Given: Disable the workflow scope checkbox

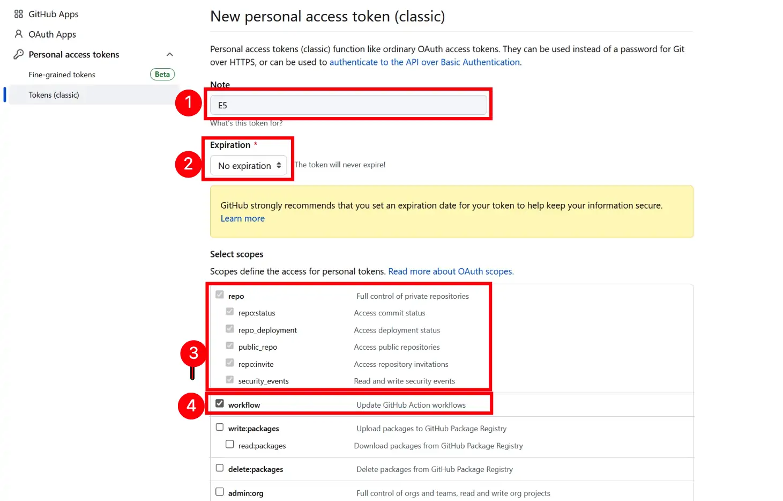Looking at the screenshot, I should coord(220,403).
